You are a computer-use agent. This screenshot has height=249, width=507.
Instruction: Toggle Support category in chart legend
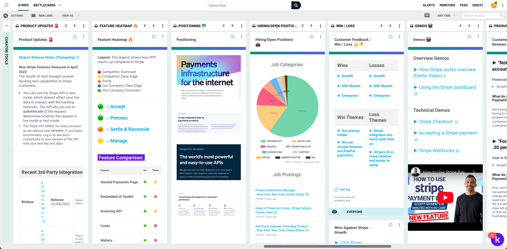point(301,152)
